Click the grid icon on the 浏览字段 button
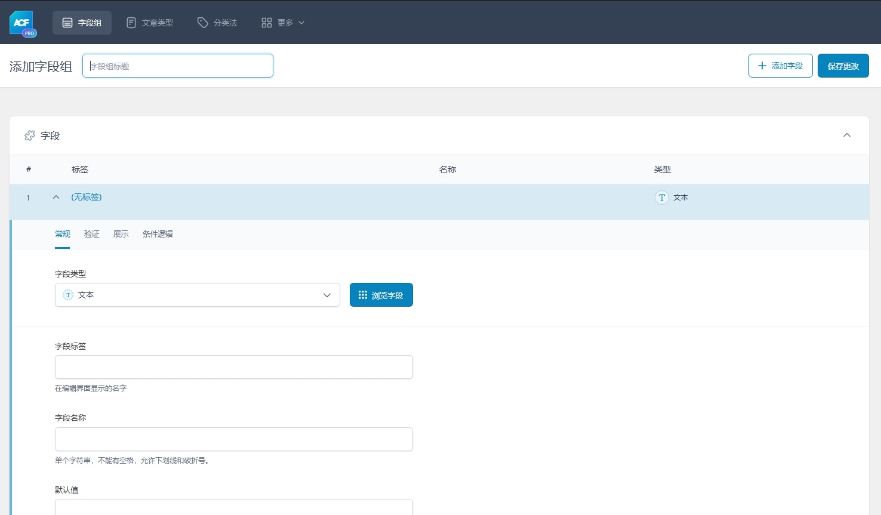The width and height of the screenshot is (881, 515). 362,294
